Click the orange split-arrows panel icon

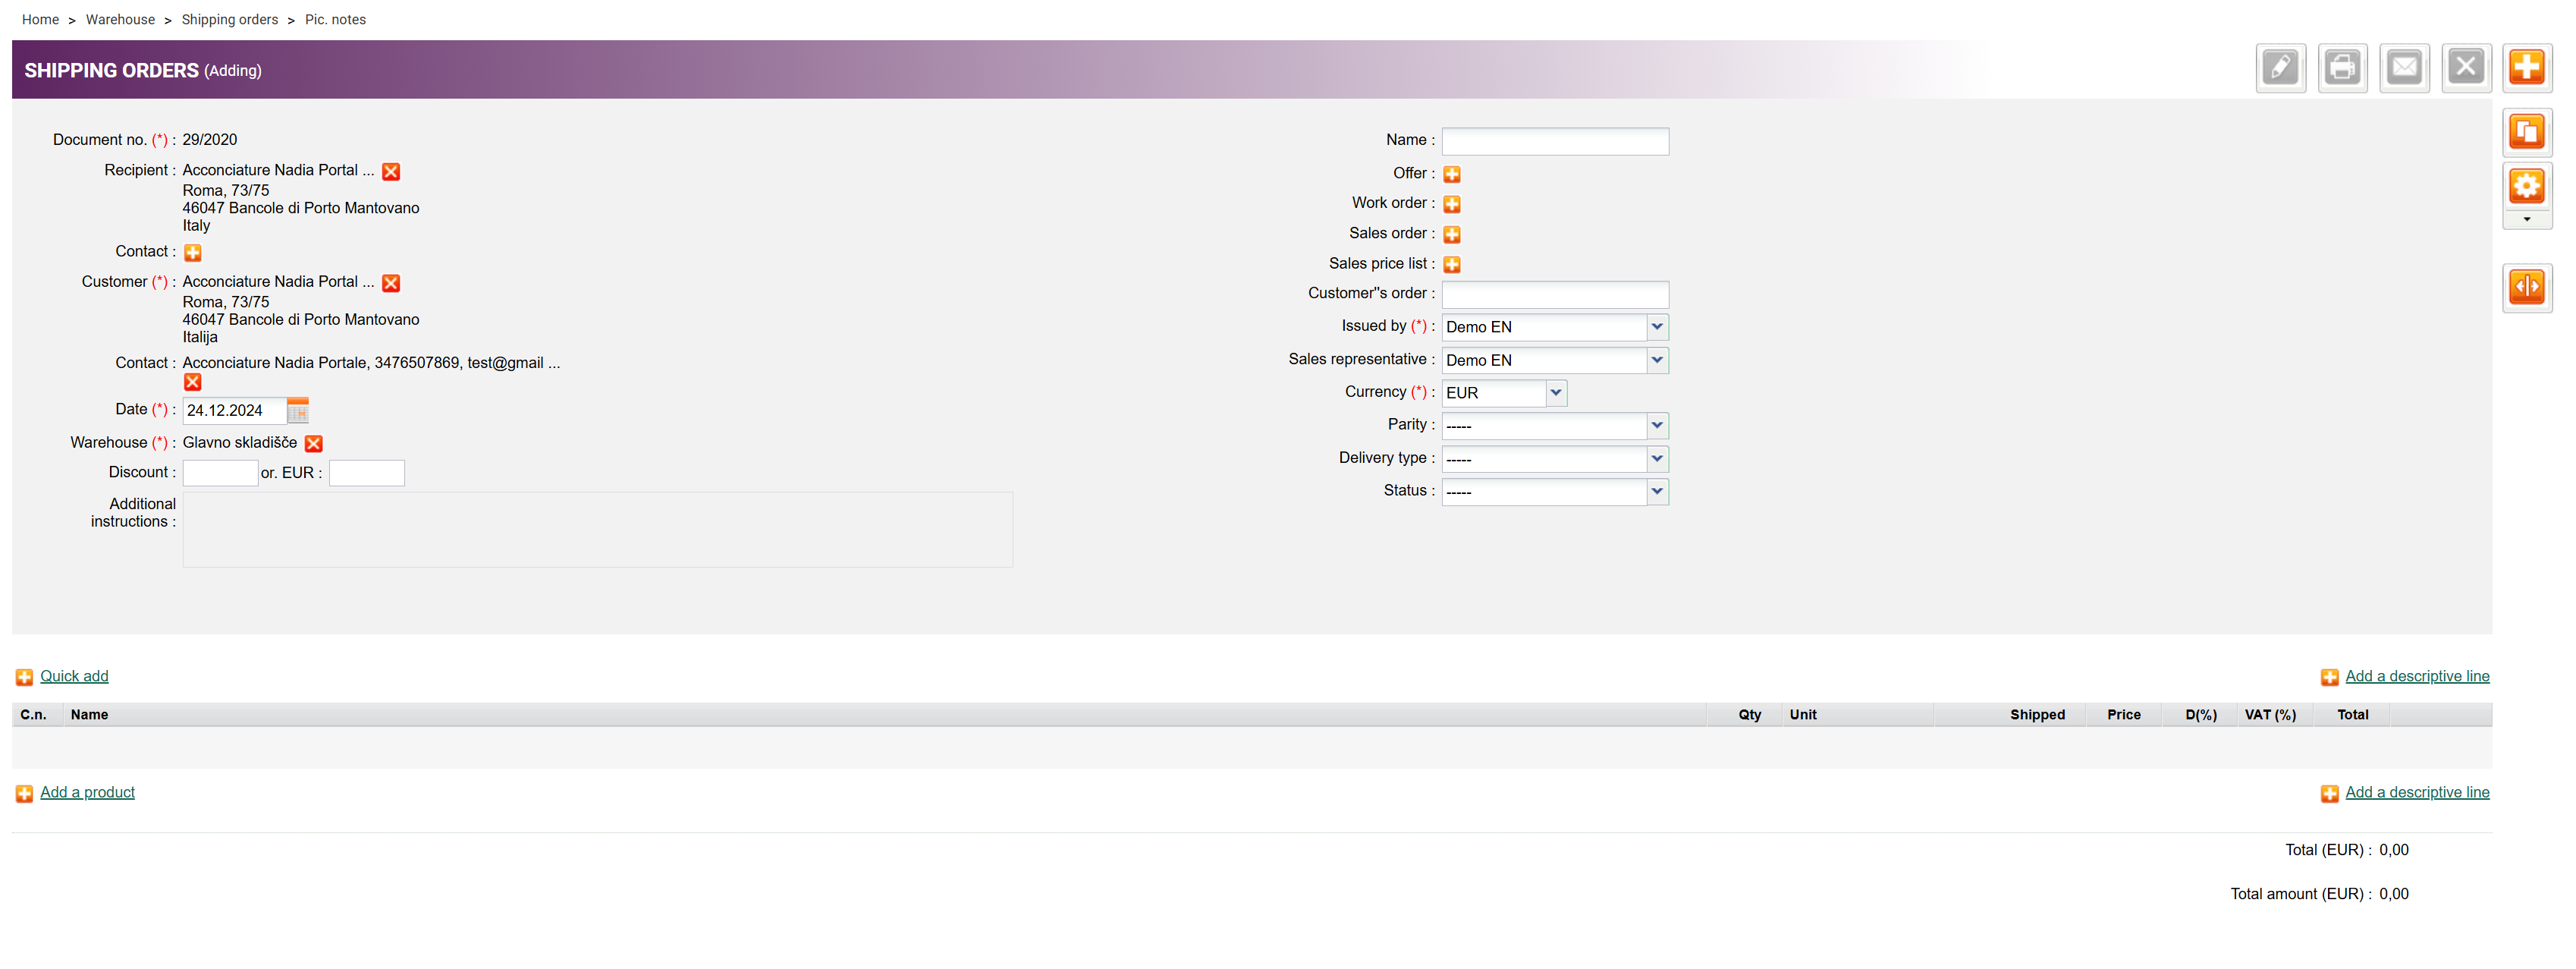[2526, 288]
